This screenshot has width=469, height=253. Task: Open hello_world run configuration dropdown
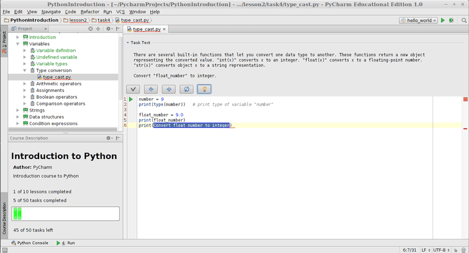click(418, 20)
